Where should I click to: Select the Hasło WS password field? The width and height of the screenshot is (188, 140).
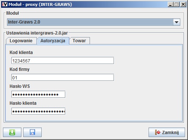(x=38, y=94)
